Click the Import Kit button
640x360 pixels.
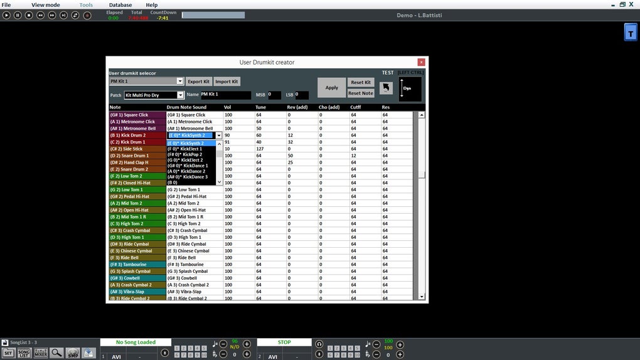(x=227, y=82)
